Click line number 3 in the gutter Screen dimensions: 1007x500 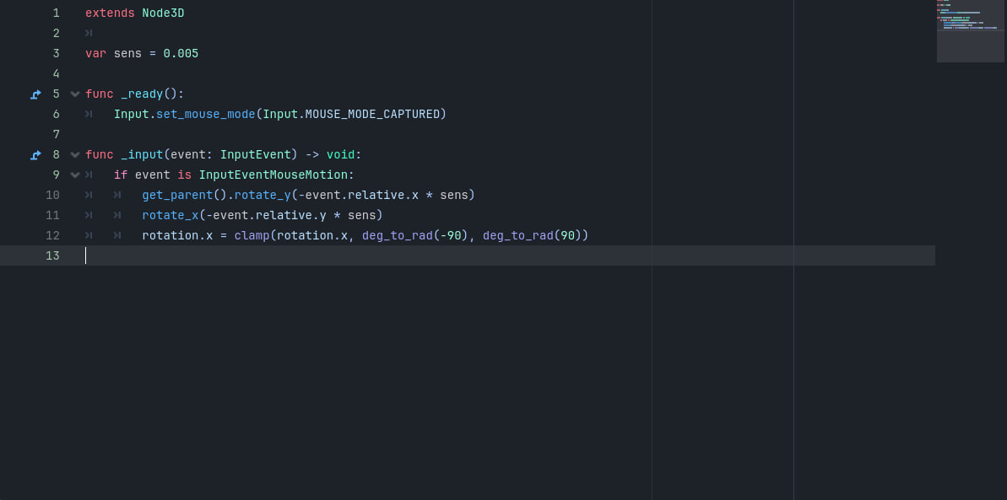click(x=56, y=53)
